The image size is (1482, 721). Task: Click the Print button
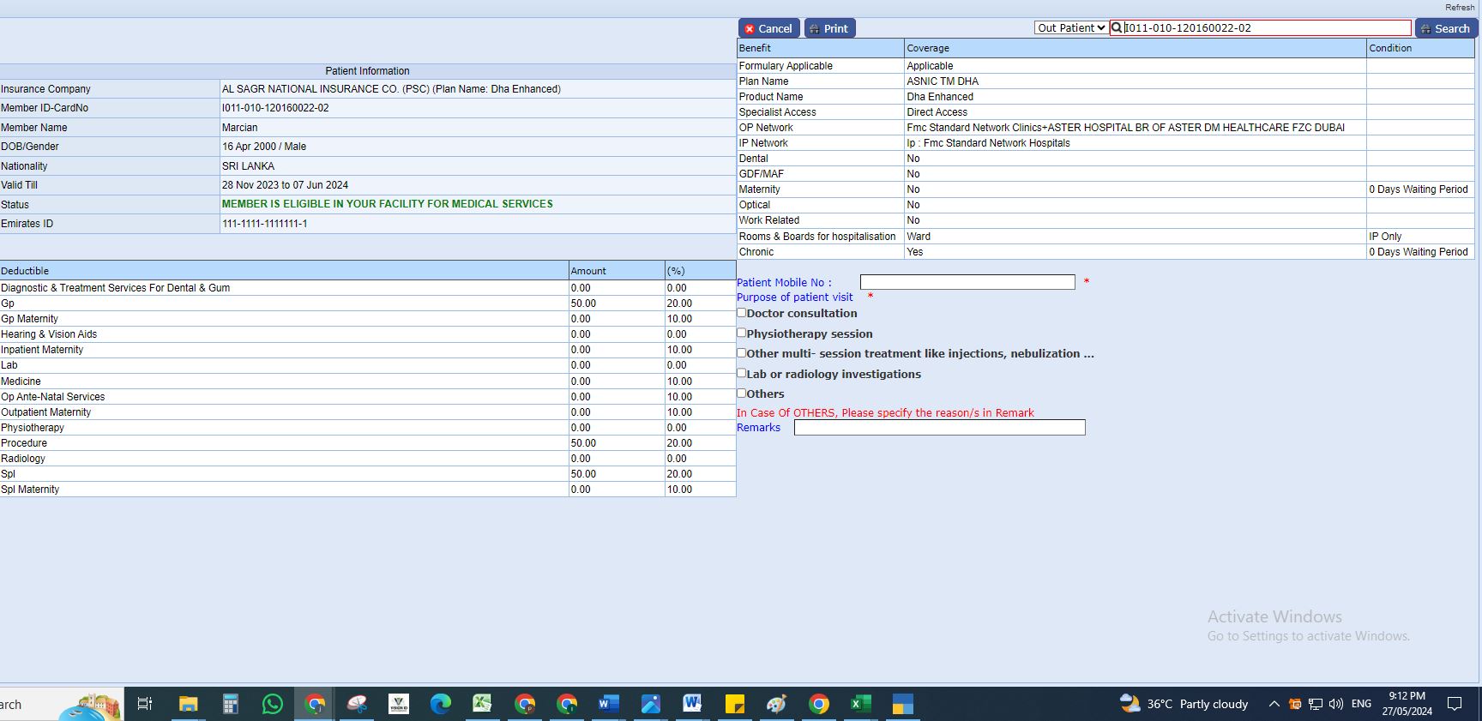tap(828, 28)
